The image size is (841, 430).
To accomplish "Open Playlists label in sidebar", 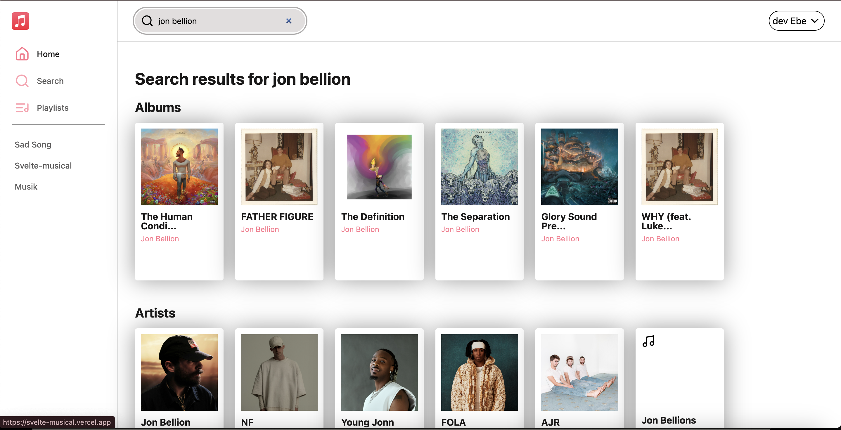I will (53, 108).
